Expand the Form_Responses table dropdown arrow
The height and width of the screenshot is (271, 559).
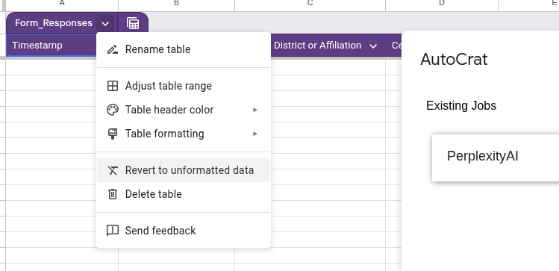pos(105,24)
